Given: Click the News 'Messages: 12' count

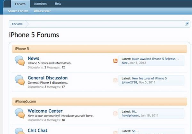Looking at the screenshot, I should (56, 67).
